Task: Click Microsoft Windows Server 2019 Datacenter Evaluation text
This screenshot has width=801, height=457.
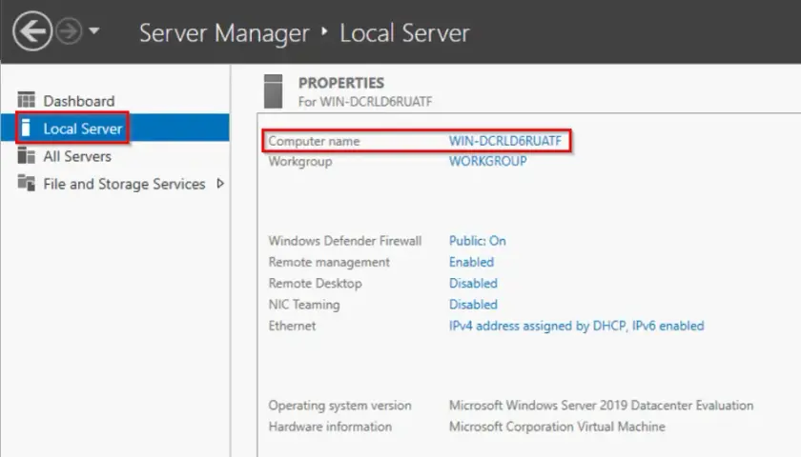Action: tap(602, 406)
